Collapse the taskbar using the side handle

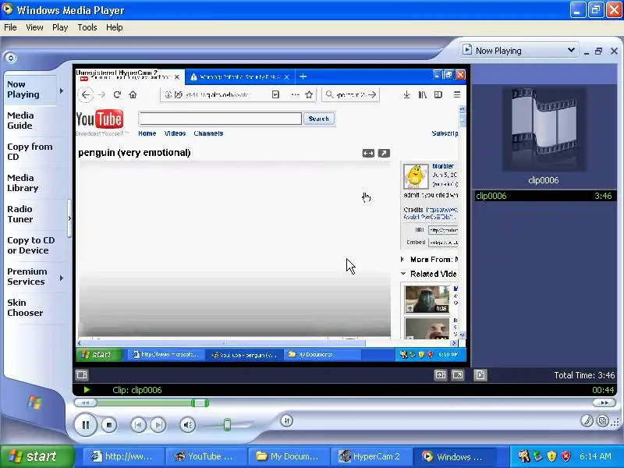click(x=69, y=218)
